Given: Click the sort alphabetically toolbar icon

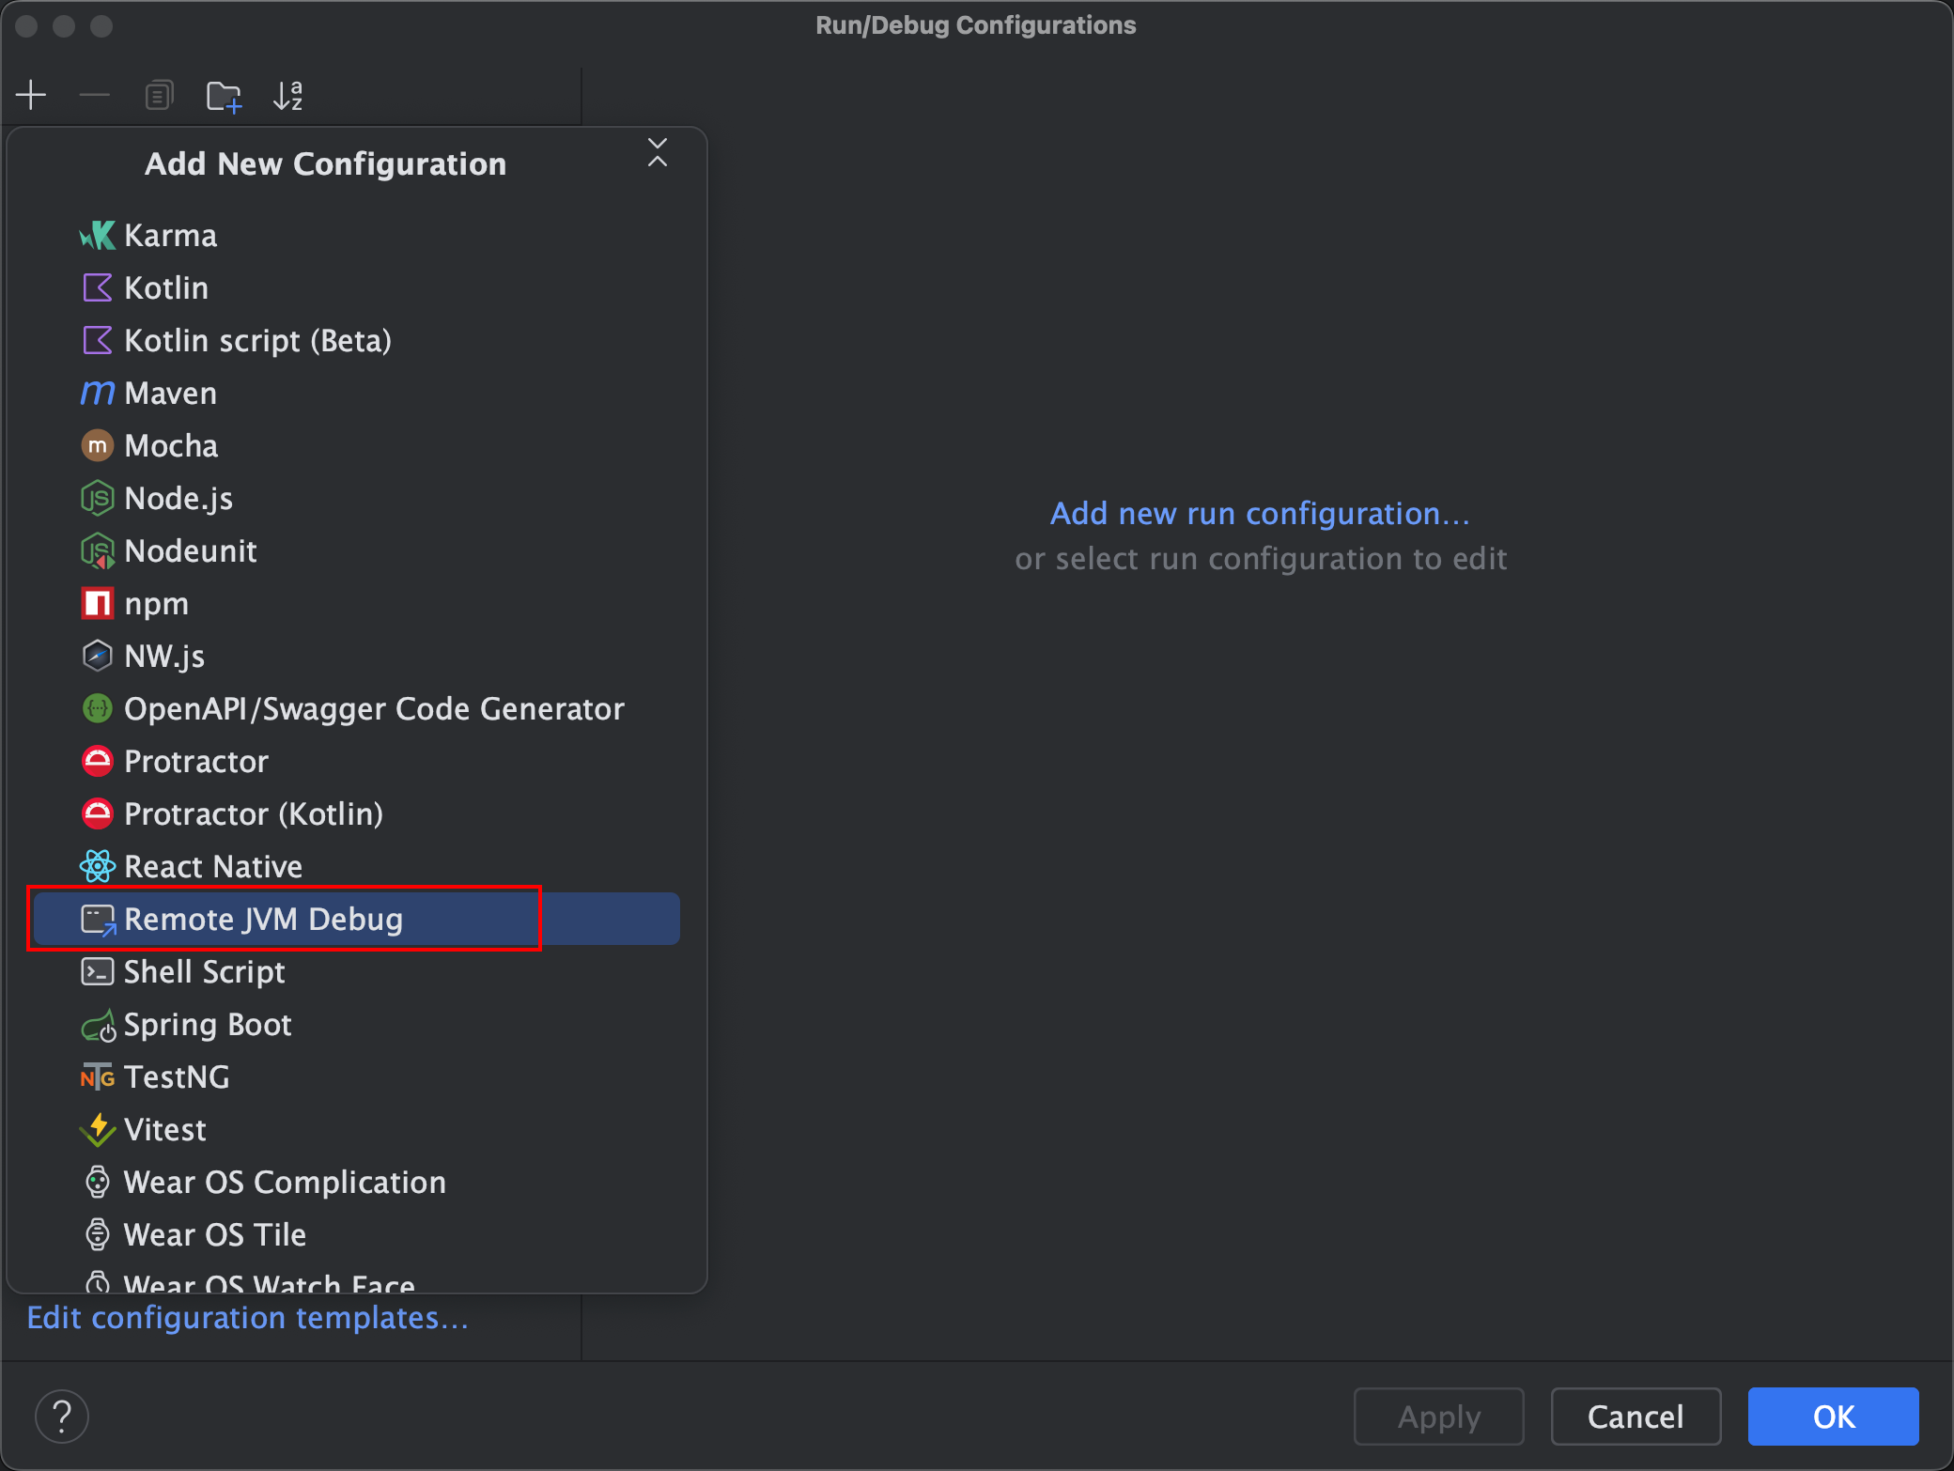Looking at the screenshot, I should coord(287,95).
